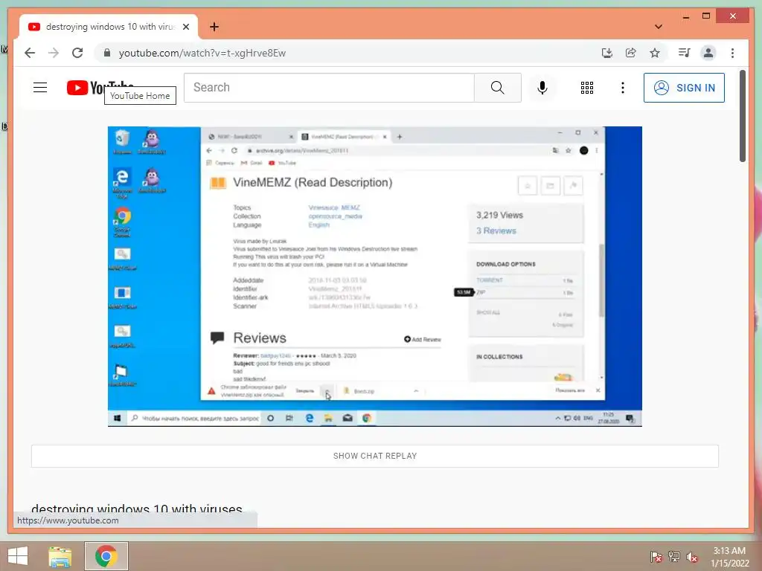This screenshot has width=762, height=571.
Task: Go back to the previous page
Action: 30,53
